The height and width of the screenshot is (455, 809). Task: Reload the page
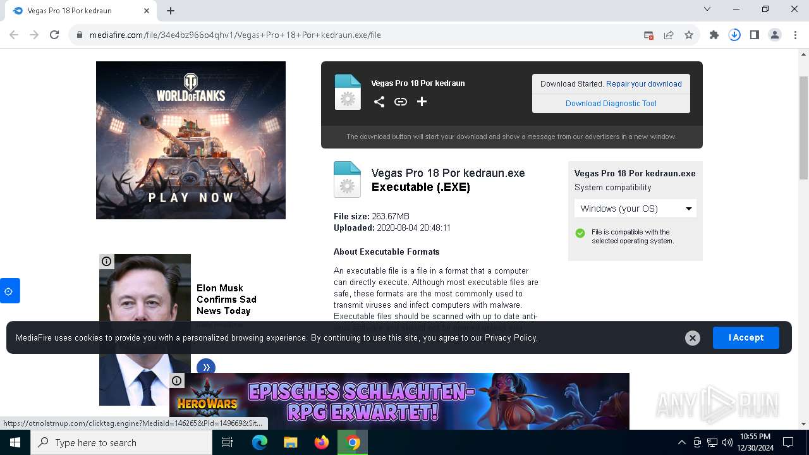[x=54, y=35]
